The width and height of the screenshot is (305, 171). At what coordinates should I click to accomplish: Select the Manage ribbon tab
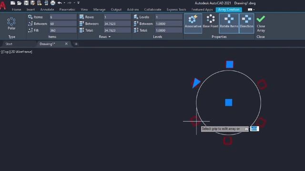point(99,9)
